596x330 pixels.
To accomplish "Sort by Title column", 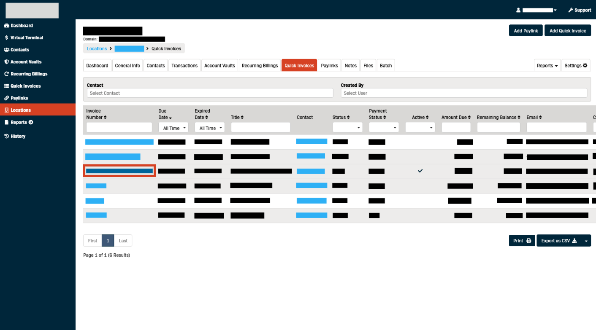I will 237,118.
